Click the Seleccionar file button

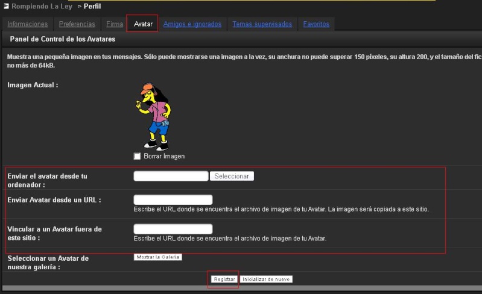232,176
